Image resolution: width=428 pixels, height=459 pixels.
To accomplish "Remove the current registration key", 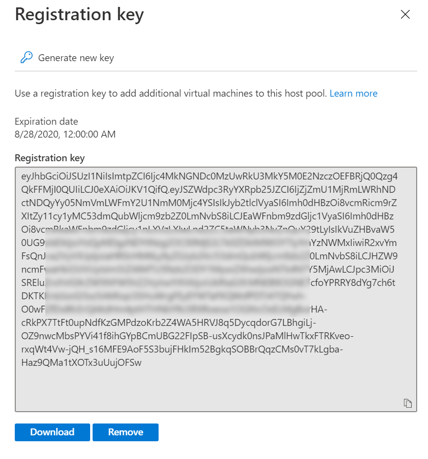I will pos(126,432).
